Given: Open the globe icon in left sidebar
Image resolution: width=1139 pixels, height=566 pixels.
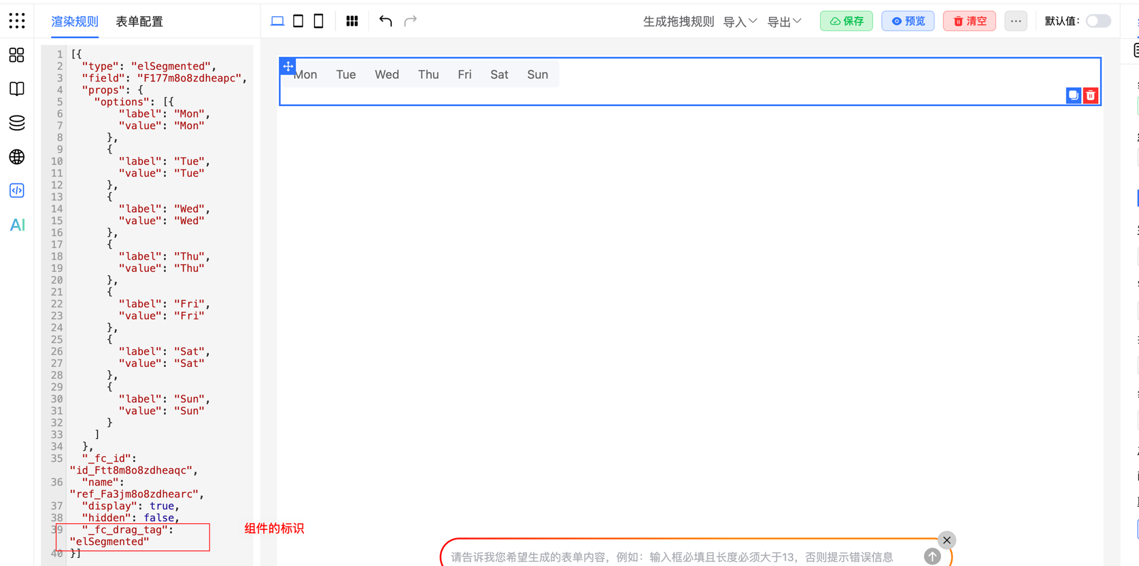Looking at the screenshot, I should 17,157.
